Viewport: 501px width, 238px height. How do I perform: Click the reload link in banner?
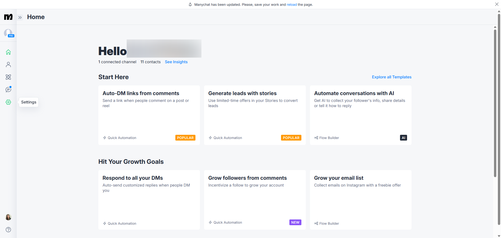coord(292,5)
